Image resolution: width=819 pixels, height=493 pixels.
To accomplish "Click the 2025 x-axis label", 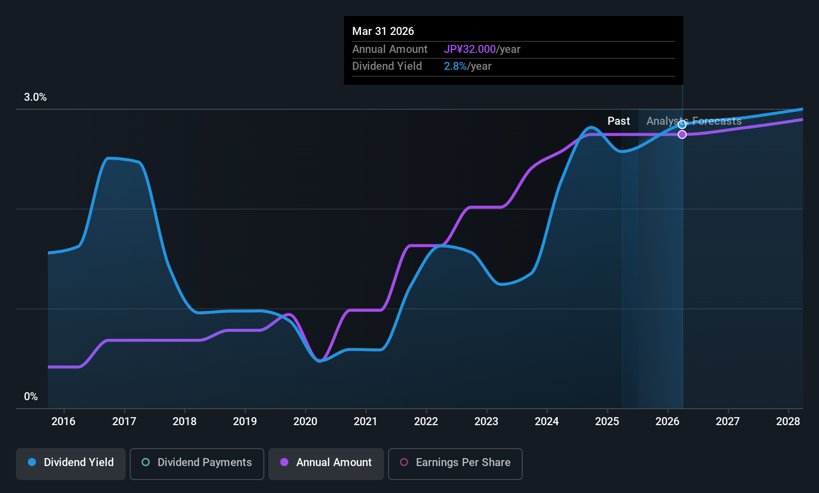I will coord(607,422).
